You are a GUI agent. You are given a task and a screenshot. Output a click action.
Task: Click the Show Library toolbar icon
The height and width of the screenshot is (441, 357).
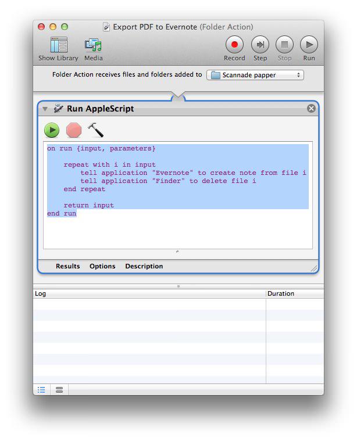tap(59, 45)
